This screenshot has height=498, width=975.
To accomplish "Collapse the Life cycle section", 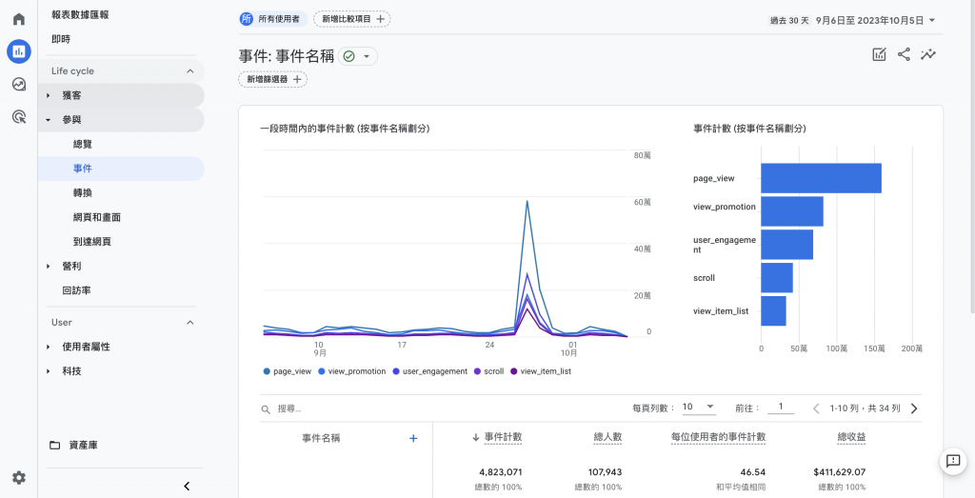I will [190, 70].
